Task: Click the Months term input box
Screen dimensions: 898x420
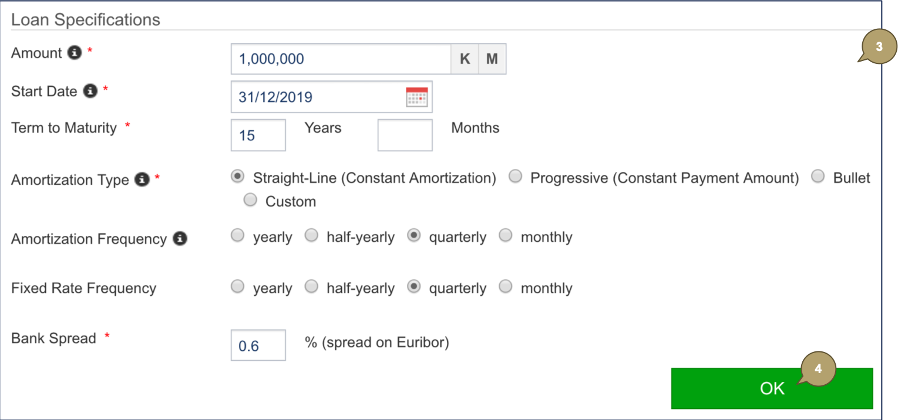Action: [405, 136]
